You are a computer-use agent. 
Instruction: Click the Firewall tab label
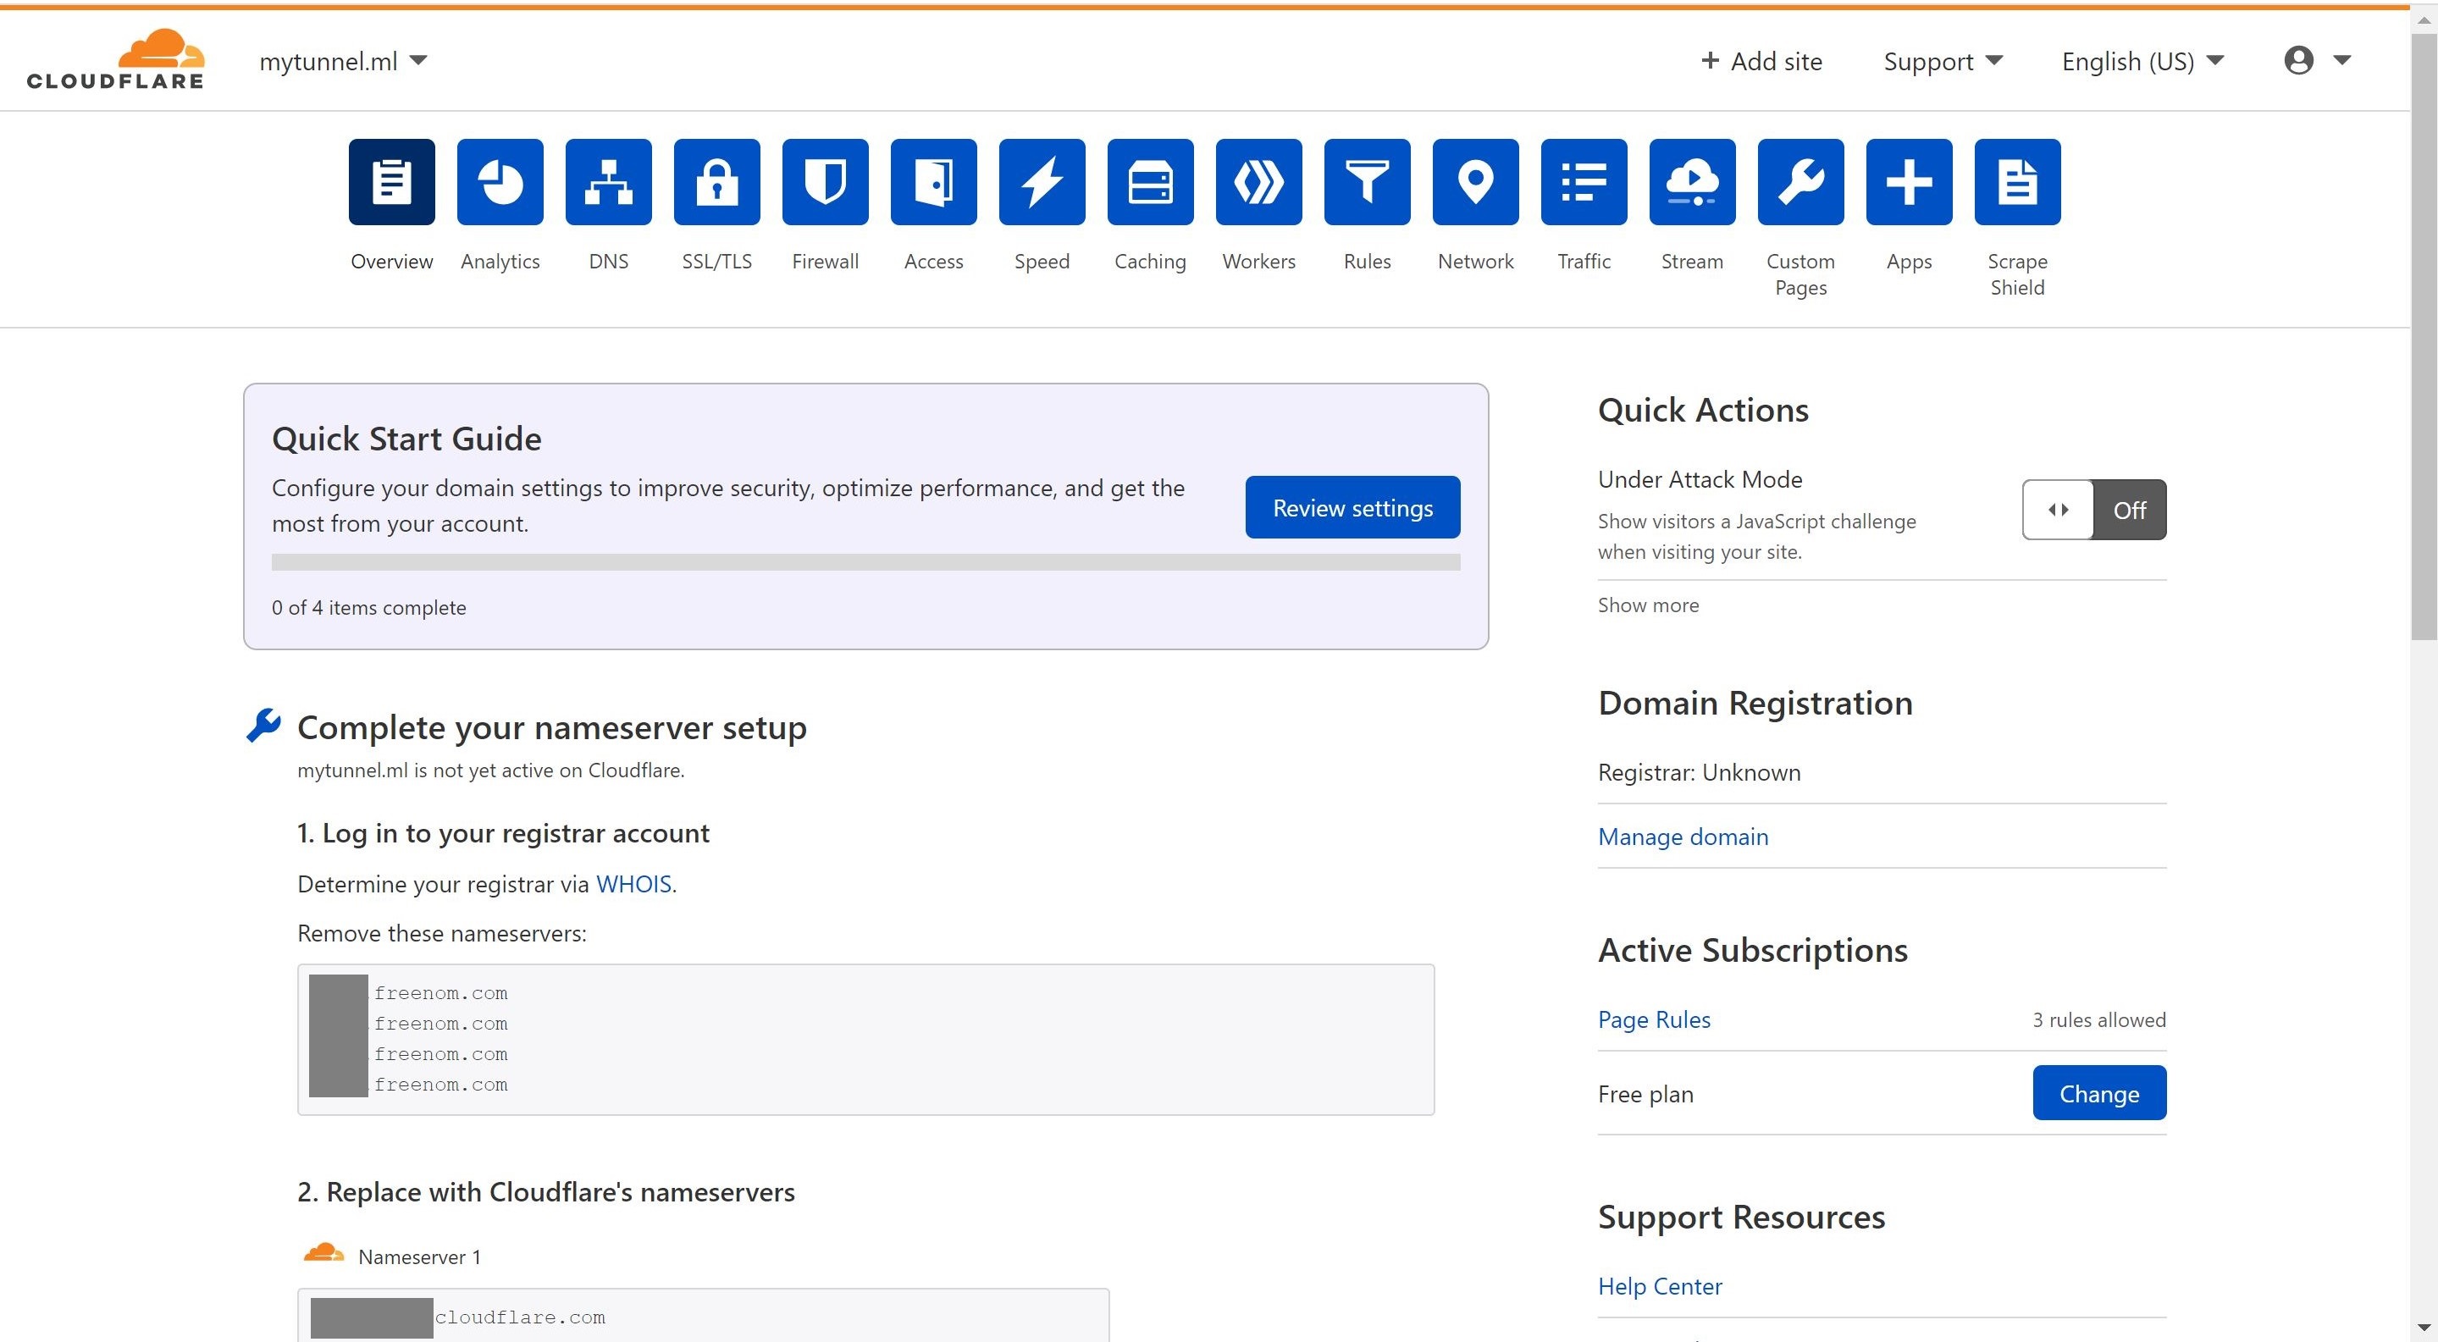826,262
